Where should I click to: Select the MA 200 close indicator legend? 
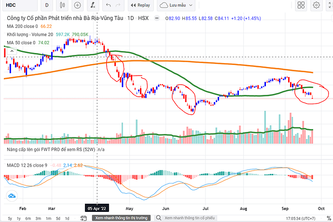pos(22,26)
